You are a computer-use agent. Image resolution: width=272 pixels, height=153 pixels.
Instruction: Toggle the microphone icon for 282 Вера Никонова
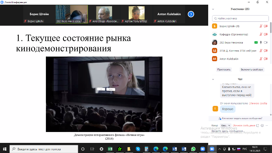[x=261, y=42]
